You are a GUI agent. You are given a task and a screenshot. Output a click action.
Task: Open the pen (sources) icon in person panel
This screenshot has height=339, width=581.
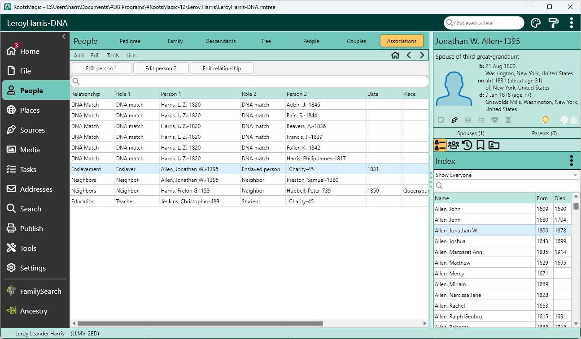[454, 120]
